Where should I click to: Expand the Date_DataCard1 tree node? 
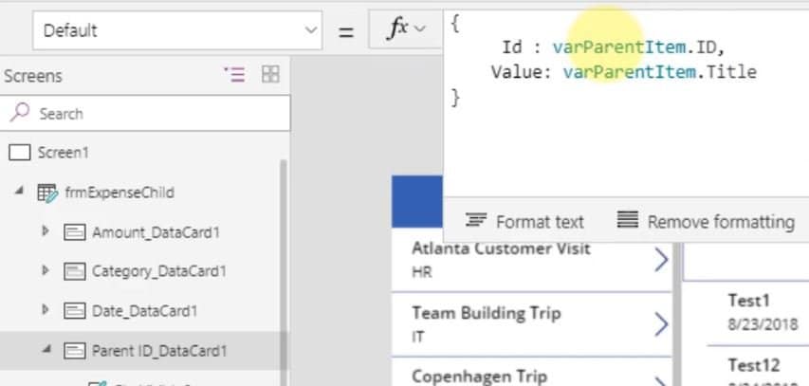46,311
